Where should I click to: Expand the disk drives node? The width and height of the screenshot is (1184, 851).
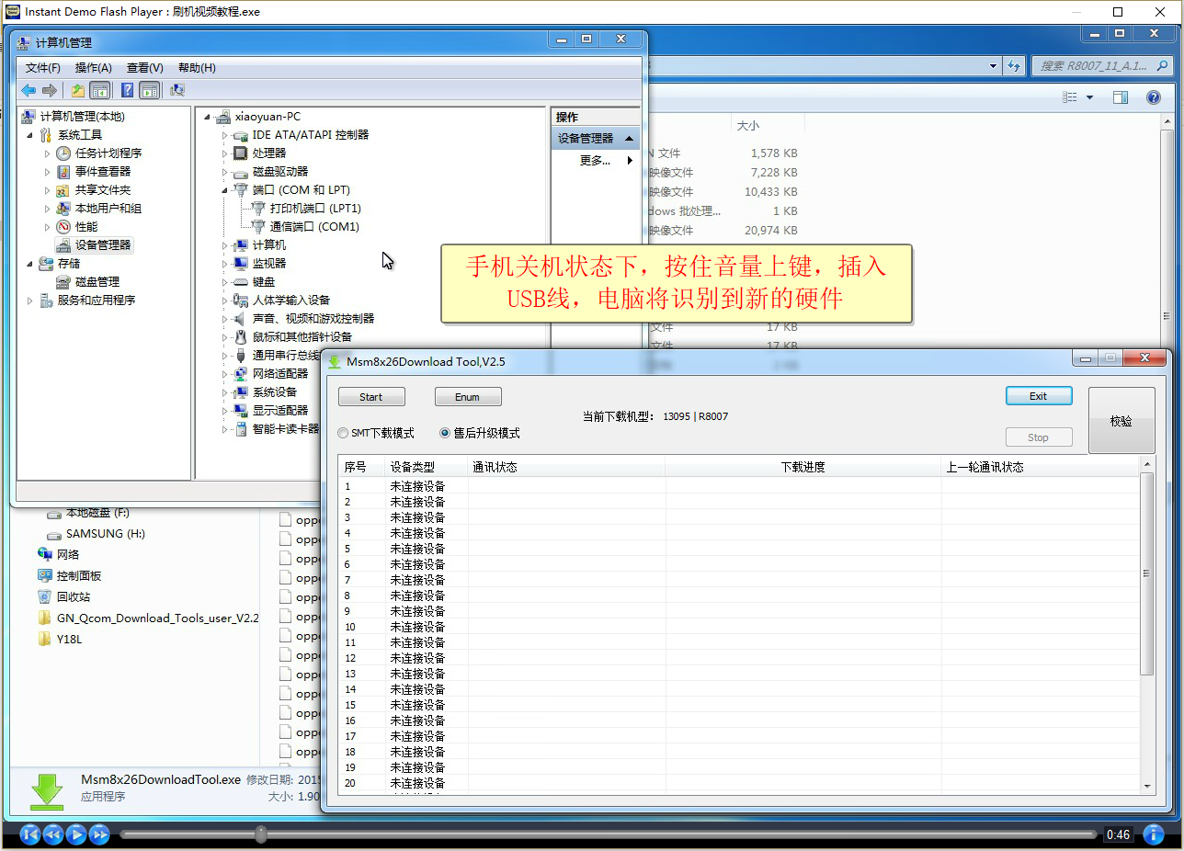pos(223,171)
